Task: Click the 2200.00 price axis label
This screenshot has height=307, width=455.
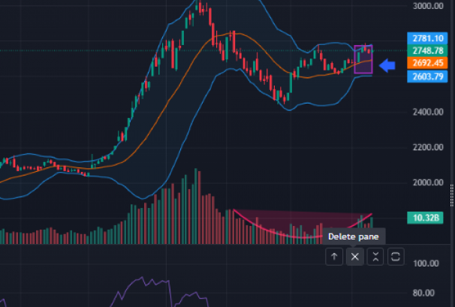Action: point(426,147)
